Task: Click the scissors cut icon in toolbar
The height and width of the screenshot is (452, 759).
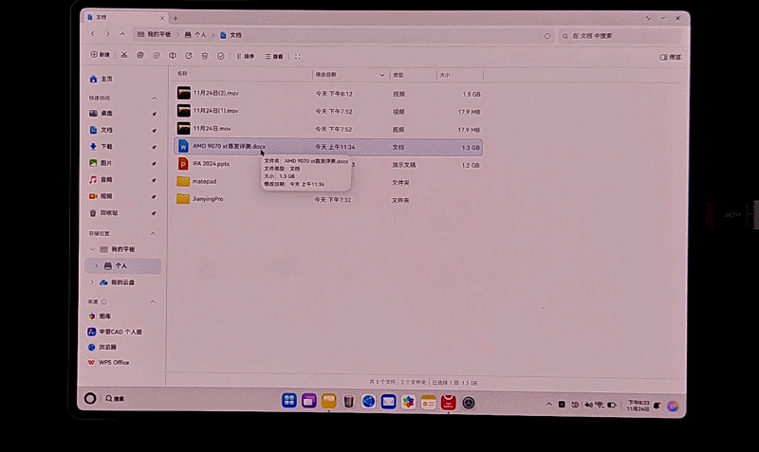Action: point(124,56)
